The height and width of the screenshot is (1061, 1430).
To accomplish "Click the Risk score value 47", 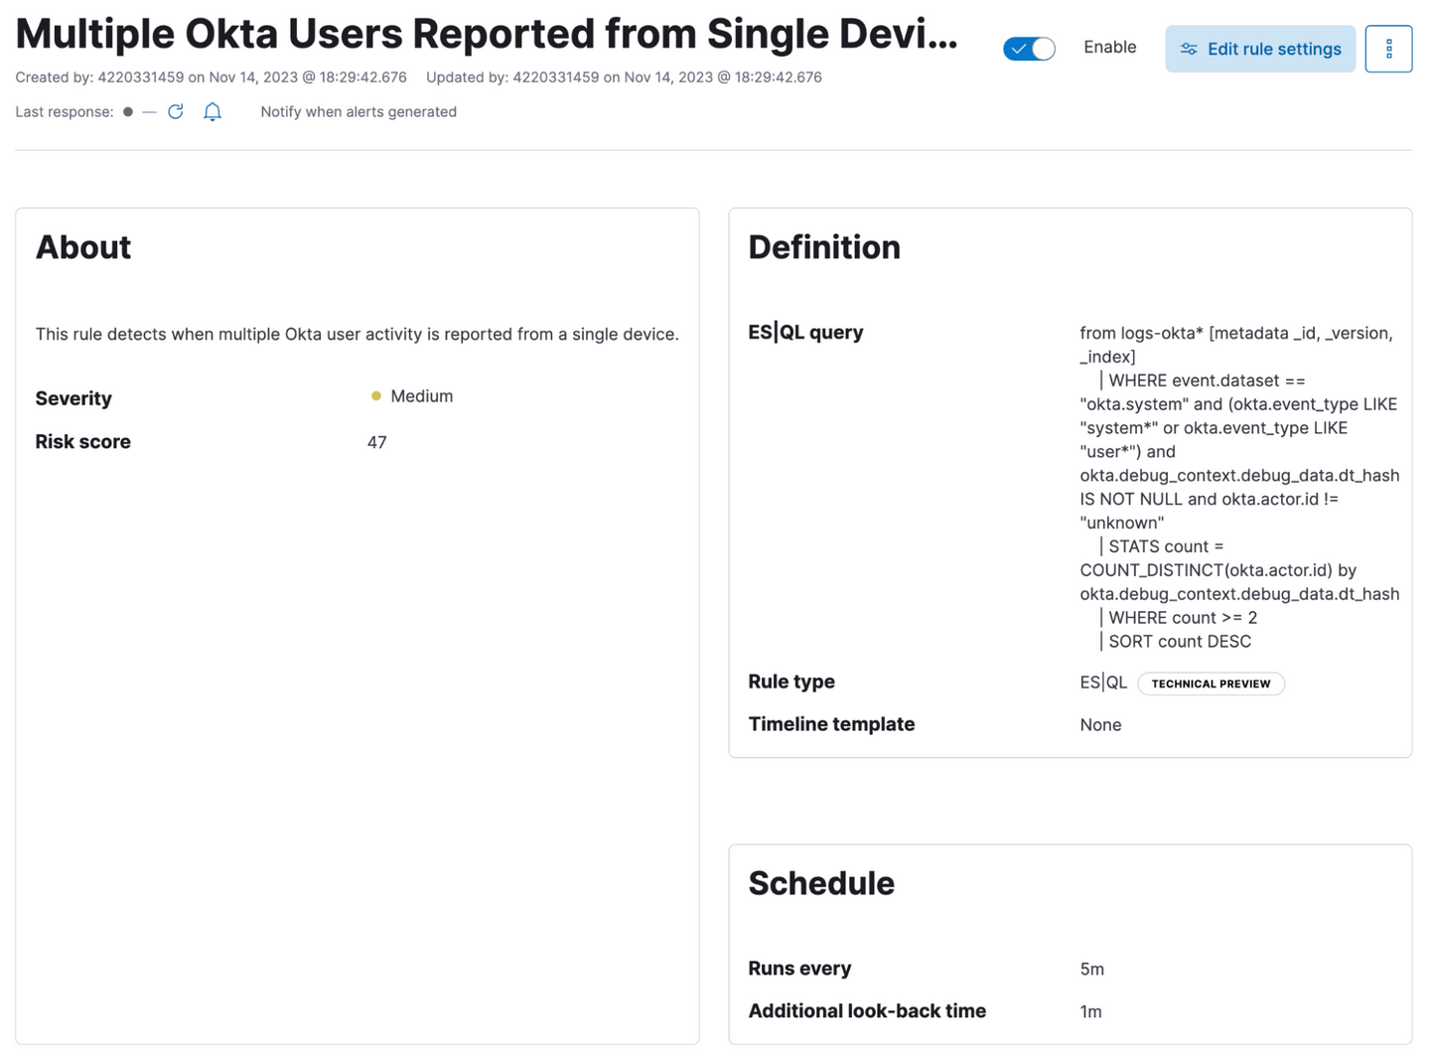I will click(376, 442).
